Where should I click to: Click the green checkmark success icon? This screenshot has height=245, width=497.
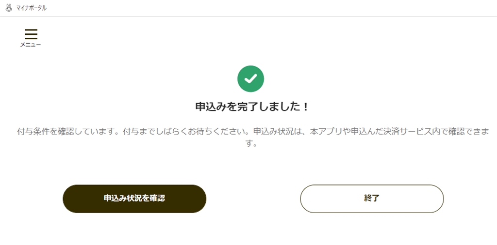(250, 78)
